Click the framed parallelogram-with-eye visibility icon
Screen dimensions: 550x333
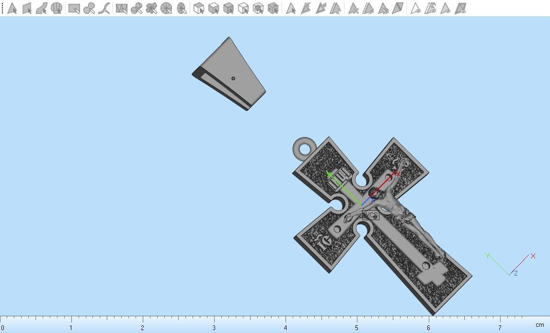(460, 8)
